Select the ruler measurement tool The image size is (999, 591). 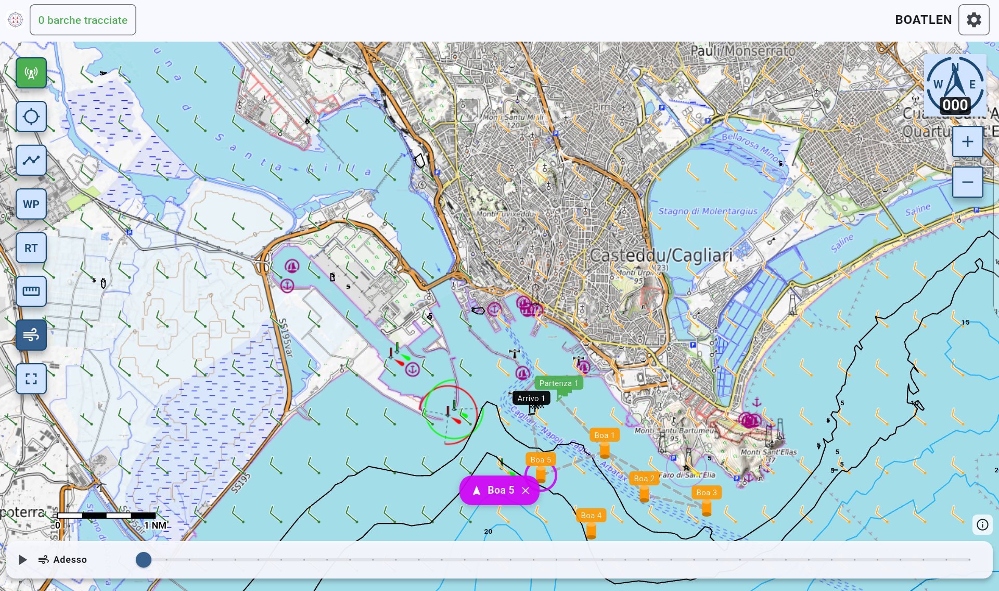point(31,291)
